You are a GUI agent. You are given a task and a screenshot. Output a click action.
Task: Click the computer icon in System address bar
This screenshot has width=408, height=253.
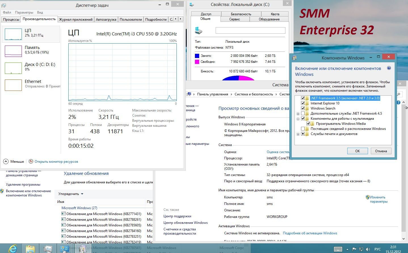coord(189,94)
